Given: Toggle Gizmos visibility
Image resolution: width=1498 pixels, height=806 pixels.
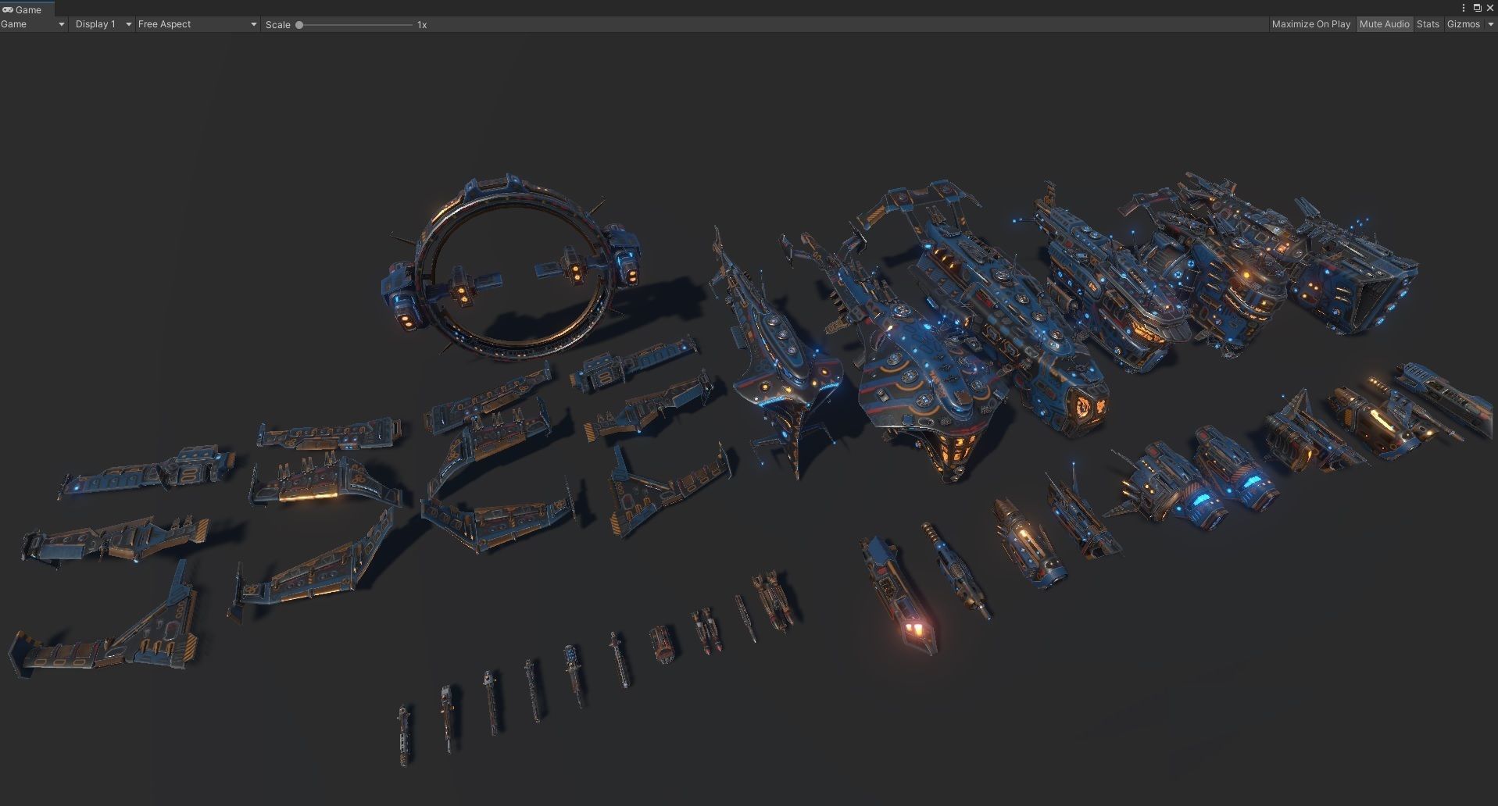Looking at the screenshot, I should 1463,24.
